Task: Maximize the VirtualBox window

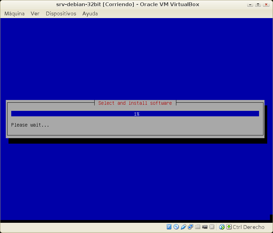Action: point(258,4)
